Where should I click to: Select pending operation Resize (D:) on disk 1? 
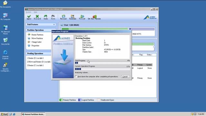[x=35, y=58]
